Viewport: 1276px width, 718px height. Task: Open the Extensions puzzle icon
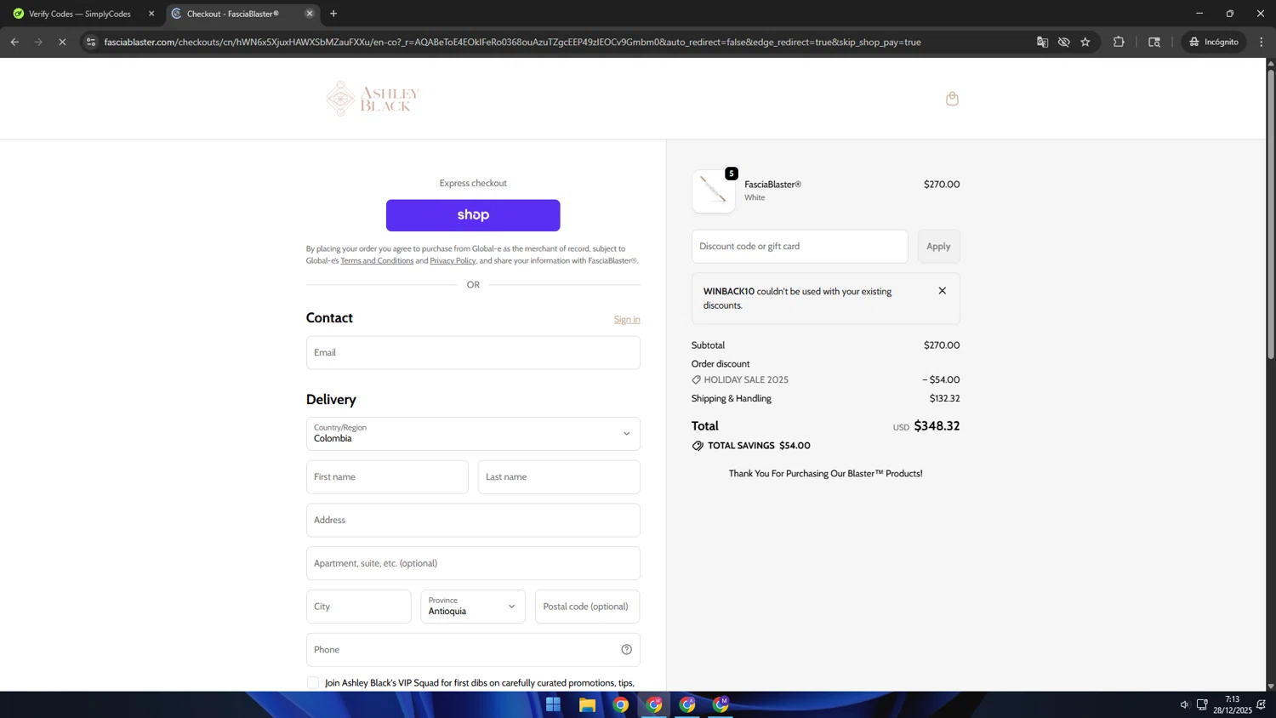click(1119, 42)
